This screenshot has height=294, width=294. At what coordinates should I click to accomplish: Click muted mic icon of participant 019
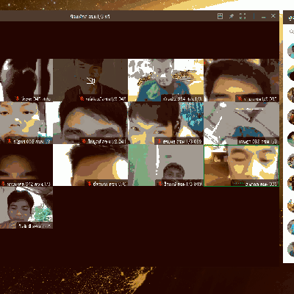coord(160,184)
